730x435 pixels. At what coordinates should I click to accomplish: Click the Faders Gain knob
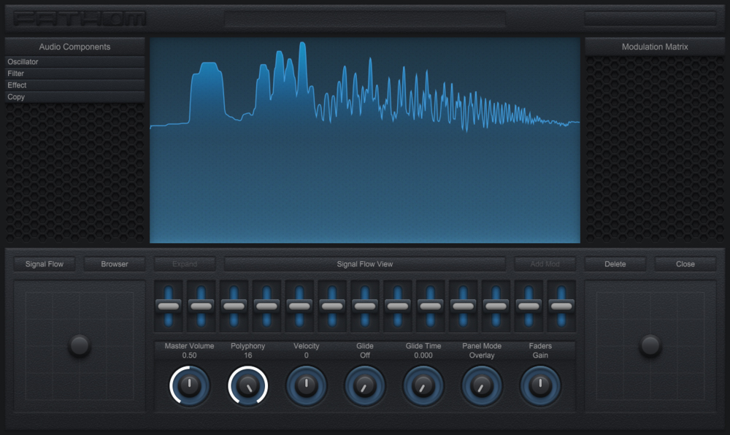541,385
